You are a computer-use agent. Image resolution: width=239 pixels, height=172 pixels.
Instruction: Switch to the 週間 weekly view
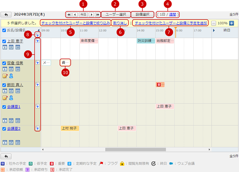click(173, 15)
